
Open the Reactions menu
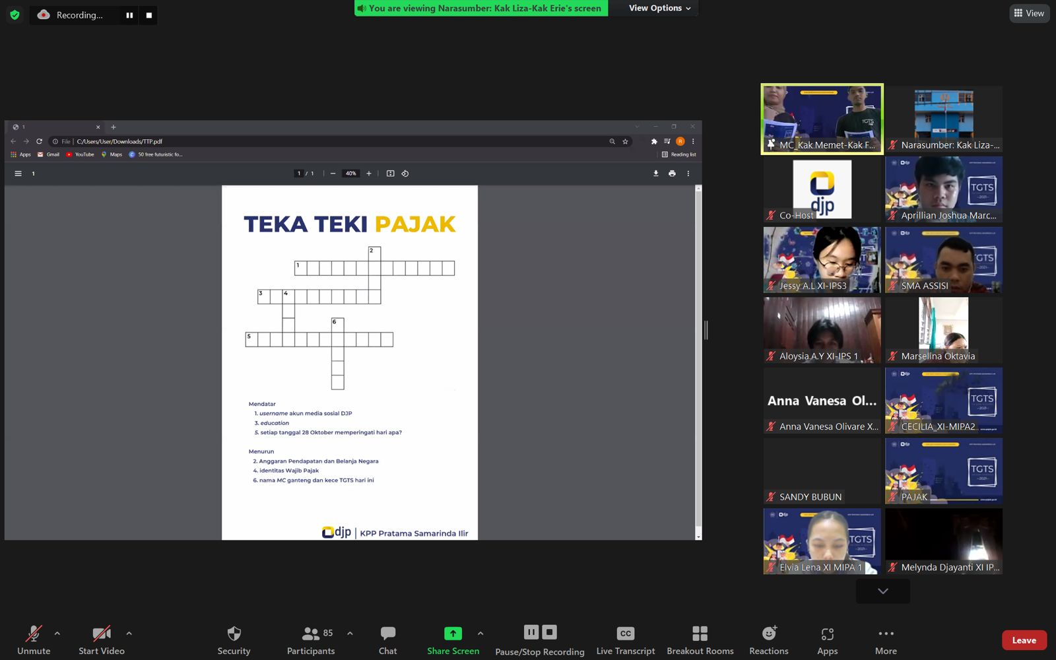click(768, 640)
